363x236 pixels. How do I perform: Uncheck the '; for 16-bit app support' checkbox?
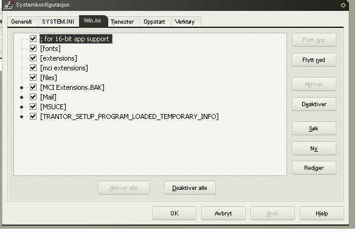pos(33,39)
